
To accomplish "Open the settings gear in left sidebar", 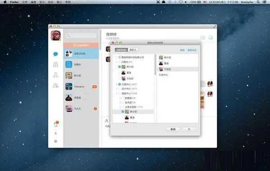I will click(55, 141).
